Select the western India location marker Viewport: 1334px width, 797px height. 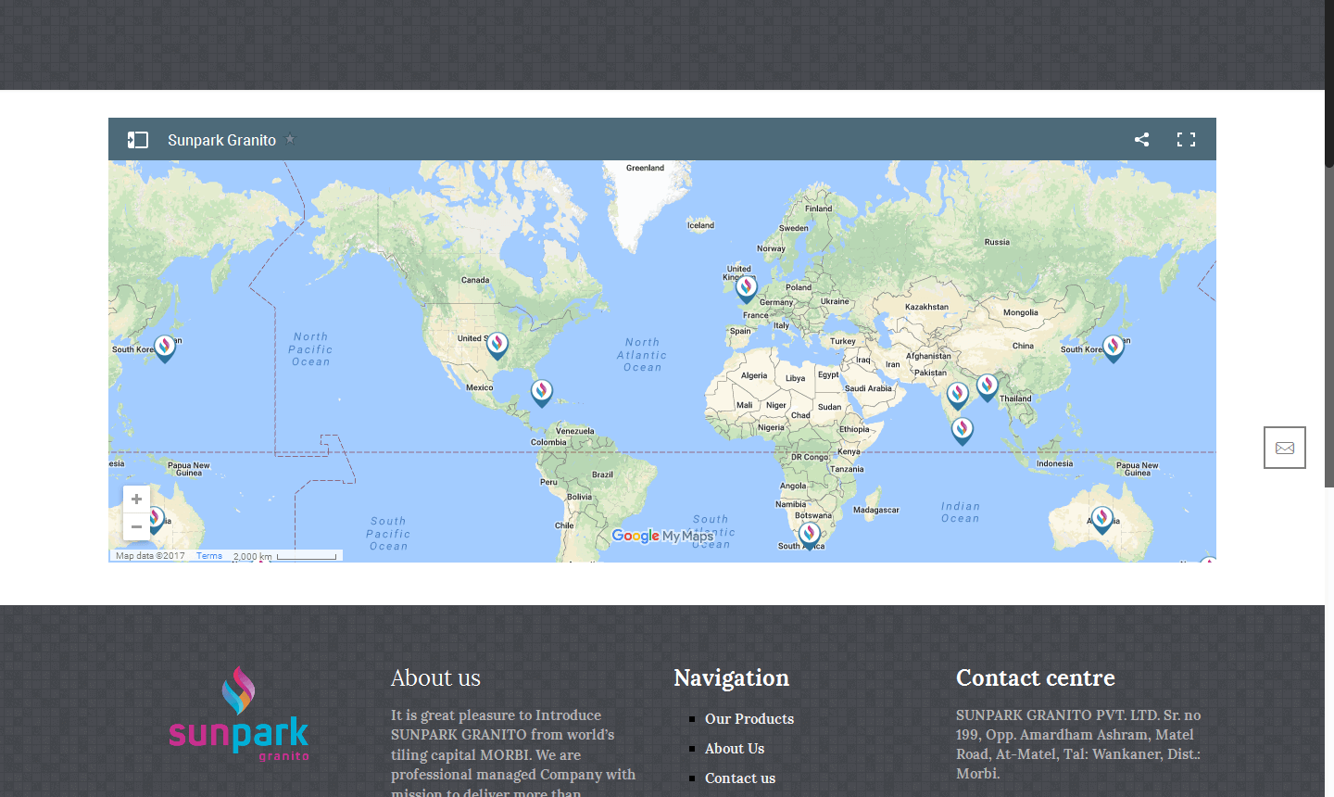pos(958,396)
